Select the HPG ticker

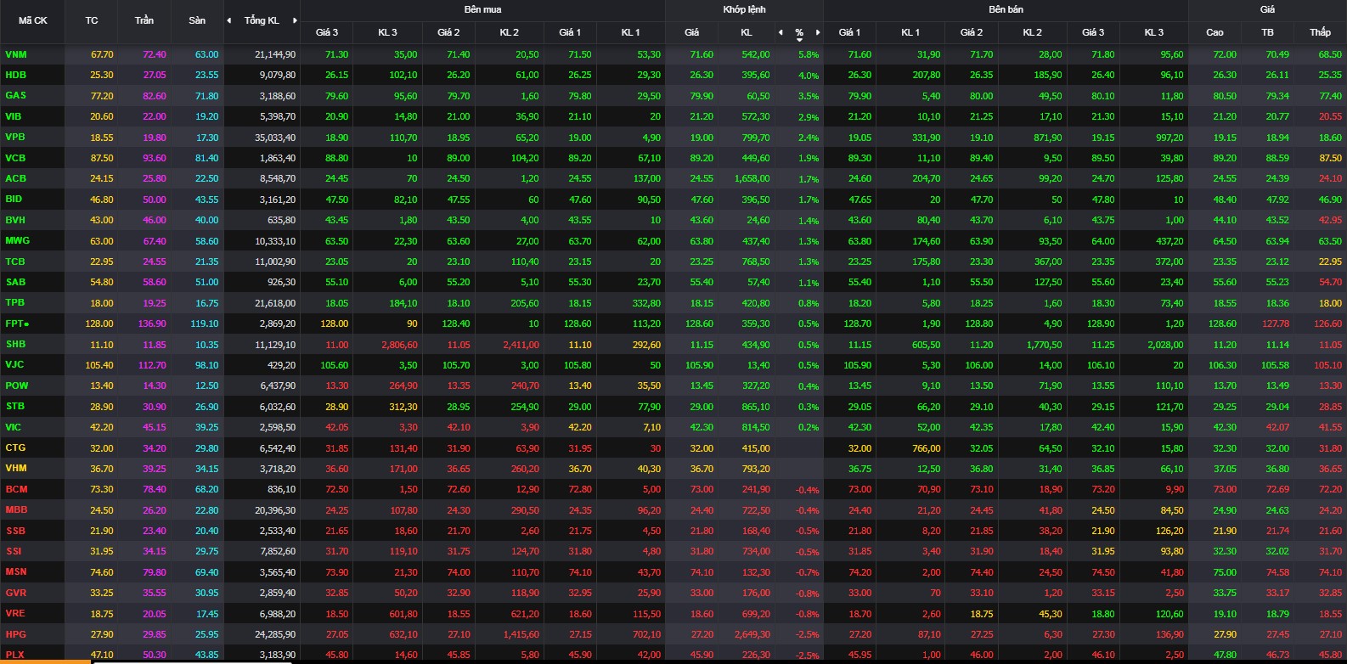coord(15,634)
